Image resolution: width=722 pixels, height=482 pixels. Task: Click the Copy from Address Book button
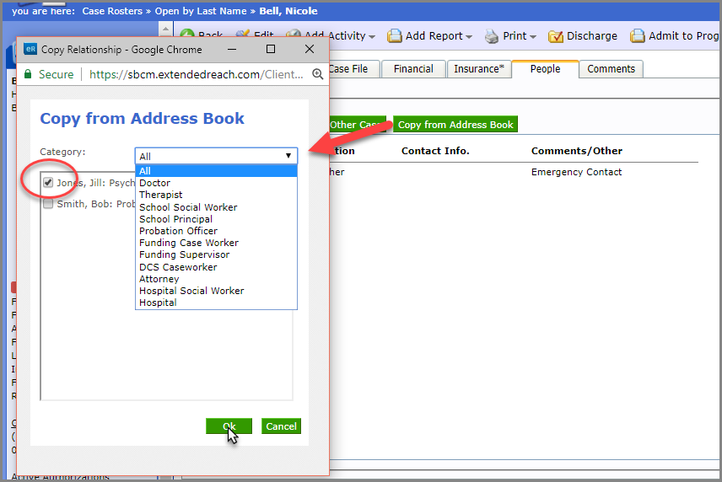click(x=455, y=124)
